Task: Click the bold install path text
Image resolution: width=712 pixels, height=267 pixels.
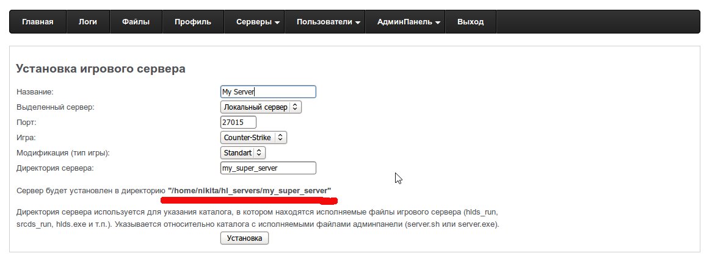Action: coord(249,191)
